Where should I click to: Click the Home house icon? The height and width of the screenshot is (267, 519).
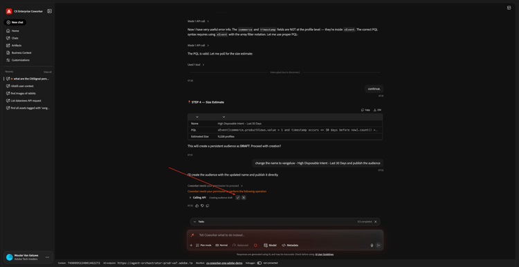8,30
